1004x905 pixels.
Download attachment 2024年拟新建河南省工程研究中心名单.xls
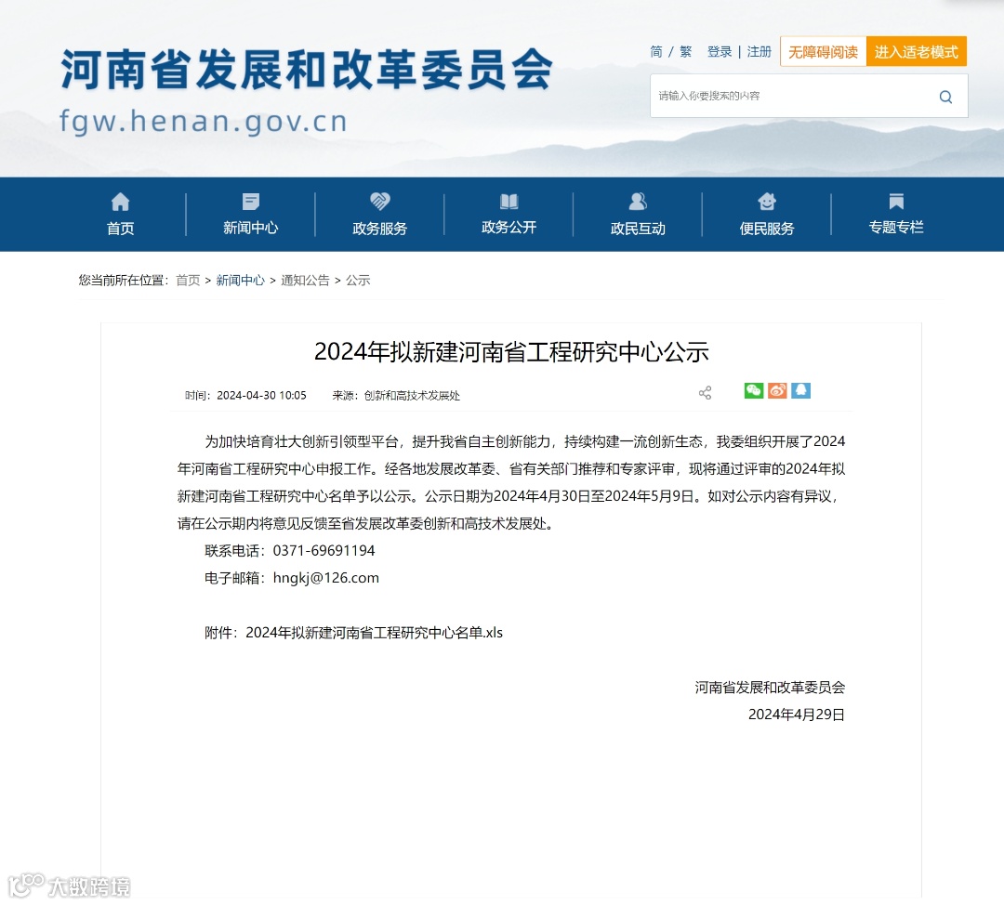pyautogui.click(x=374, y=633)
